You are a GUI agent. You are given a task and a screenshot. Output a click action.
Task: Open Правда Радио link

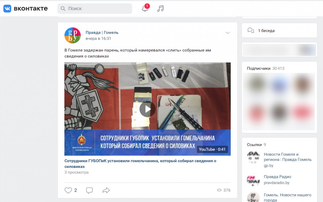point(278,177)
